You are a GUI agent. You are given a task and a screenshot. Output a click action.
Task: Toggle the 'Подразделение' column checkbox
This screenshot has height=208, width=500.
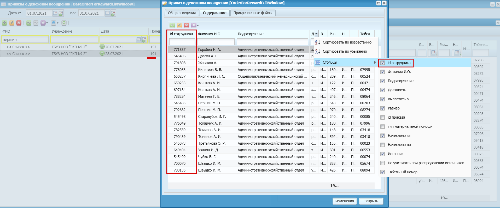[x=383, y=81]
